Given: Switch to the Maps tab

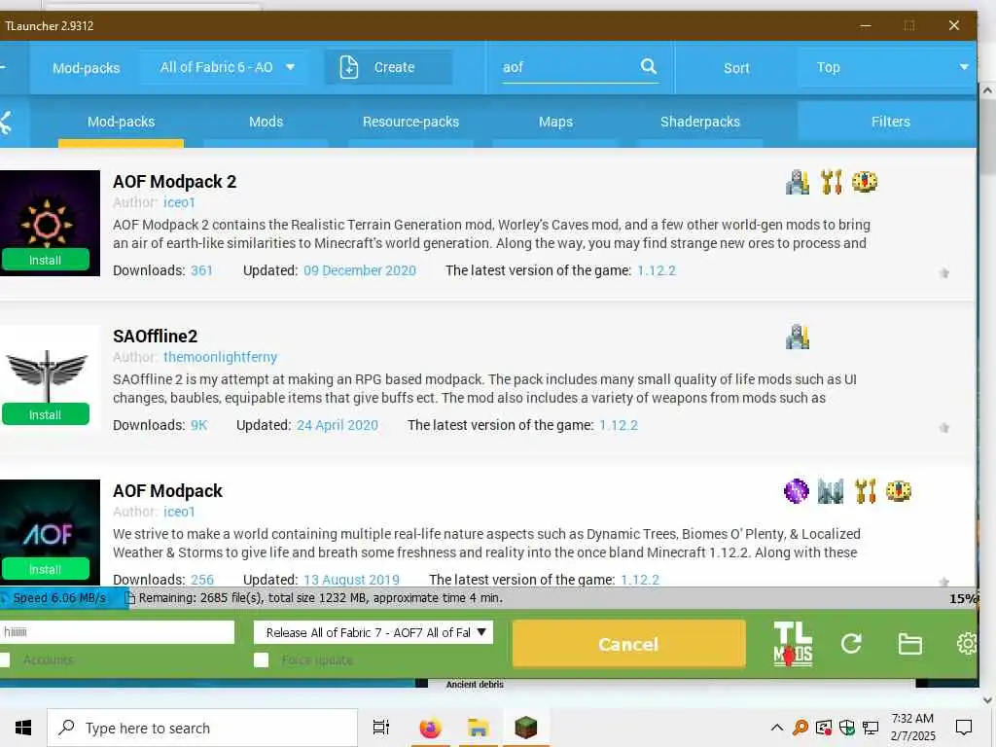Looking at the screenshot, I should point(555,122).
